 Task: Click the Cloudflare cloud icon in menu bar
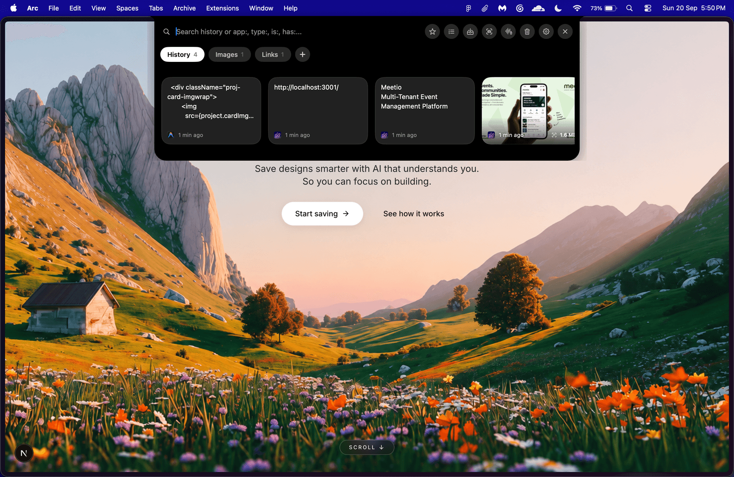click(538, 8)
